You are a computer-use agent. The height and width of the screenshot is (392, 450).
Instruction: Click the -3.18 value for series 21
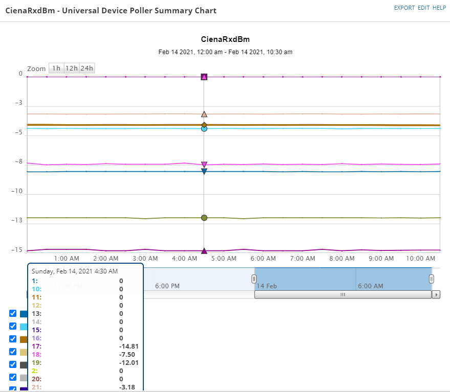pos(127,387)
